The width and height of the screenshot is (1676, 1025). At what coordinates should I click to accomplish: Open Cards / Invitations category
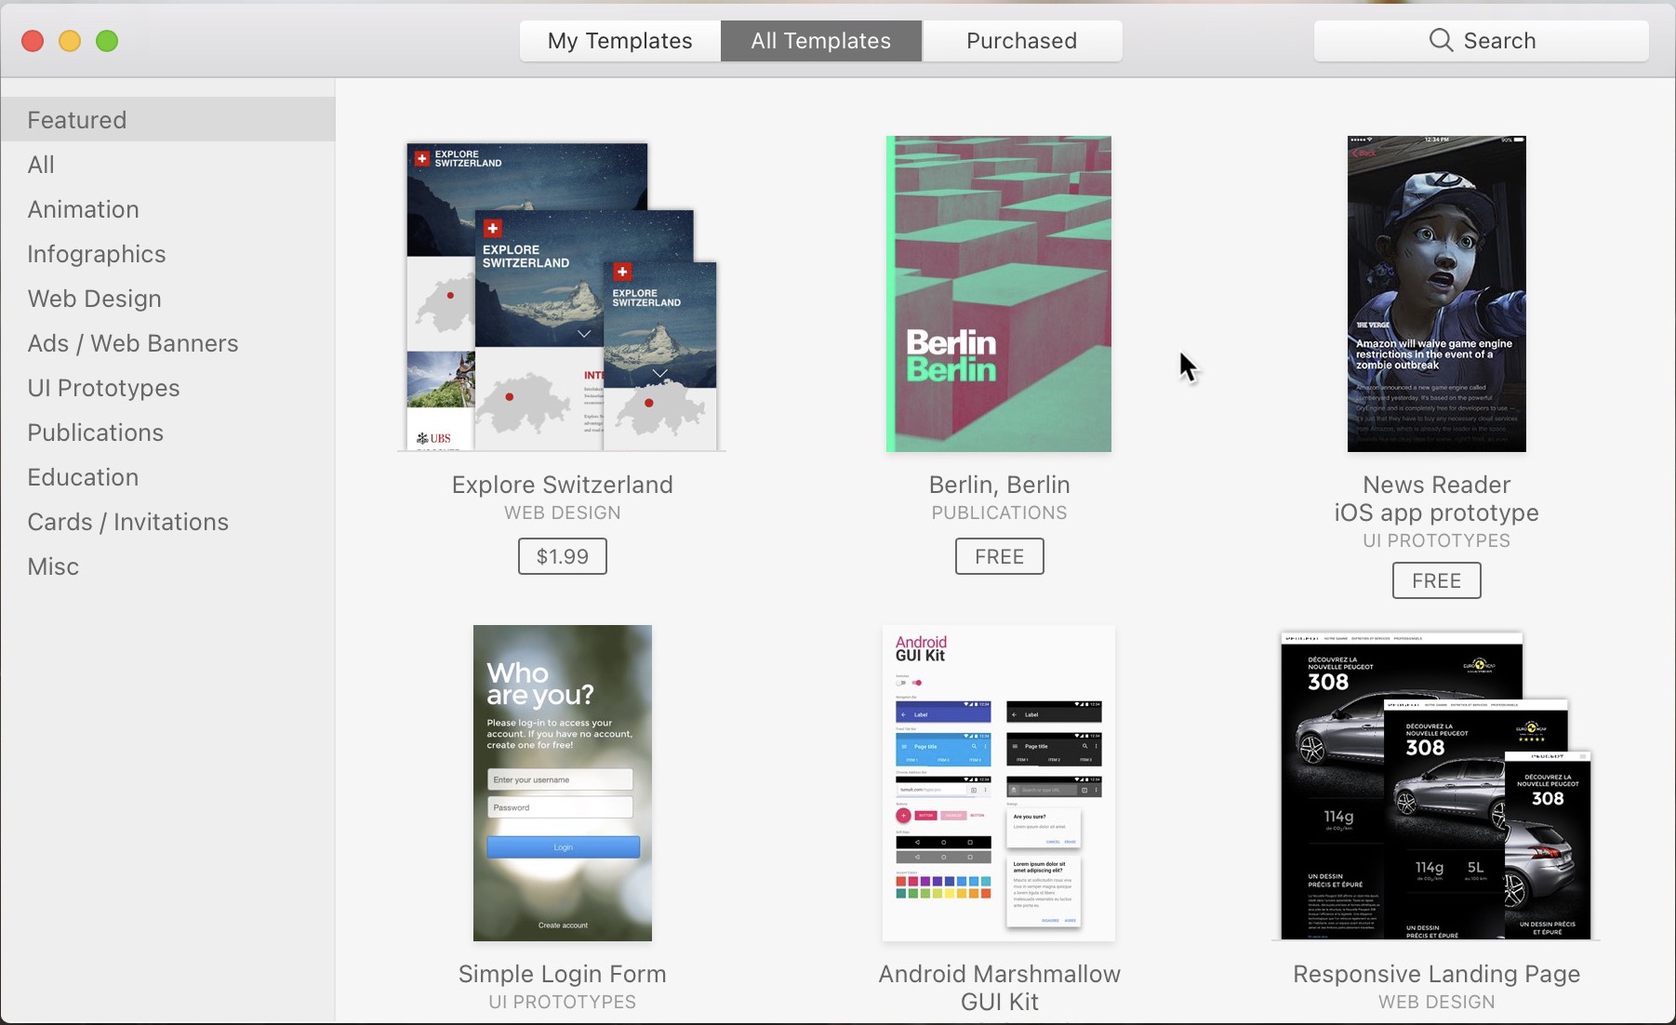pyautogui.click(x=168, y=522)
